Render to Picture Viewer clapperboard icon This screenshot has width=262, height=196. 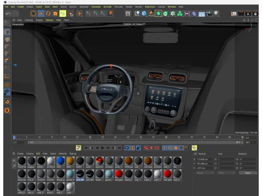[248, 14]
